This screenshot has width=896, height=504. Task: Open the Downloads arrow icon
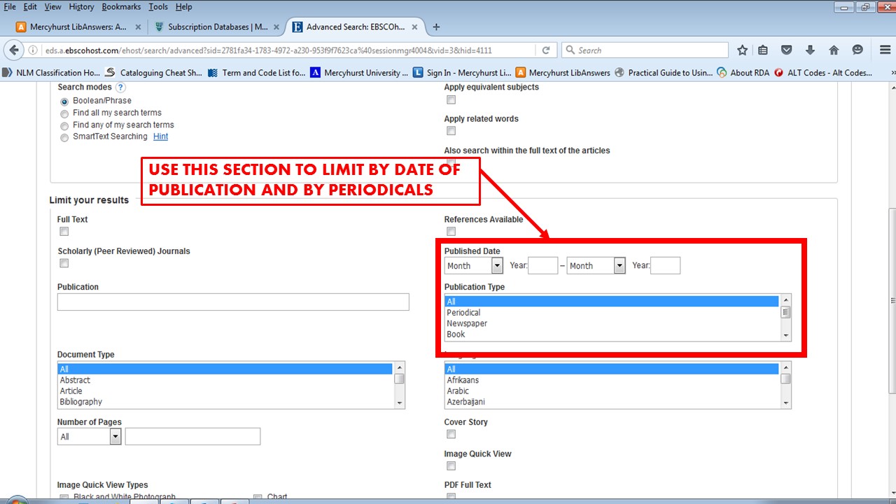click(x=810, y=50)
